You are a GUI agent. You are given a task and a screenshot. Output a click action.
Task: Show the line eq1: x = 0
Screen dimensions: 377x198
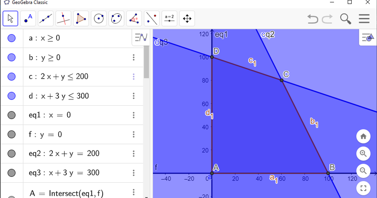(x=12, y=115)
